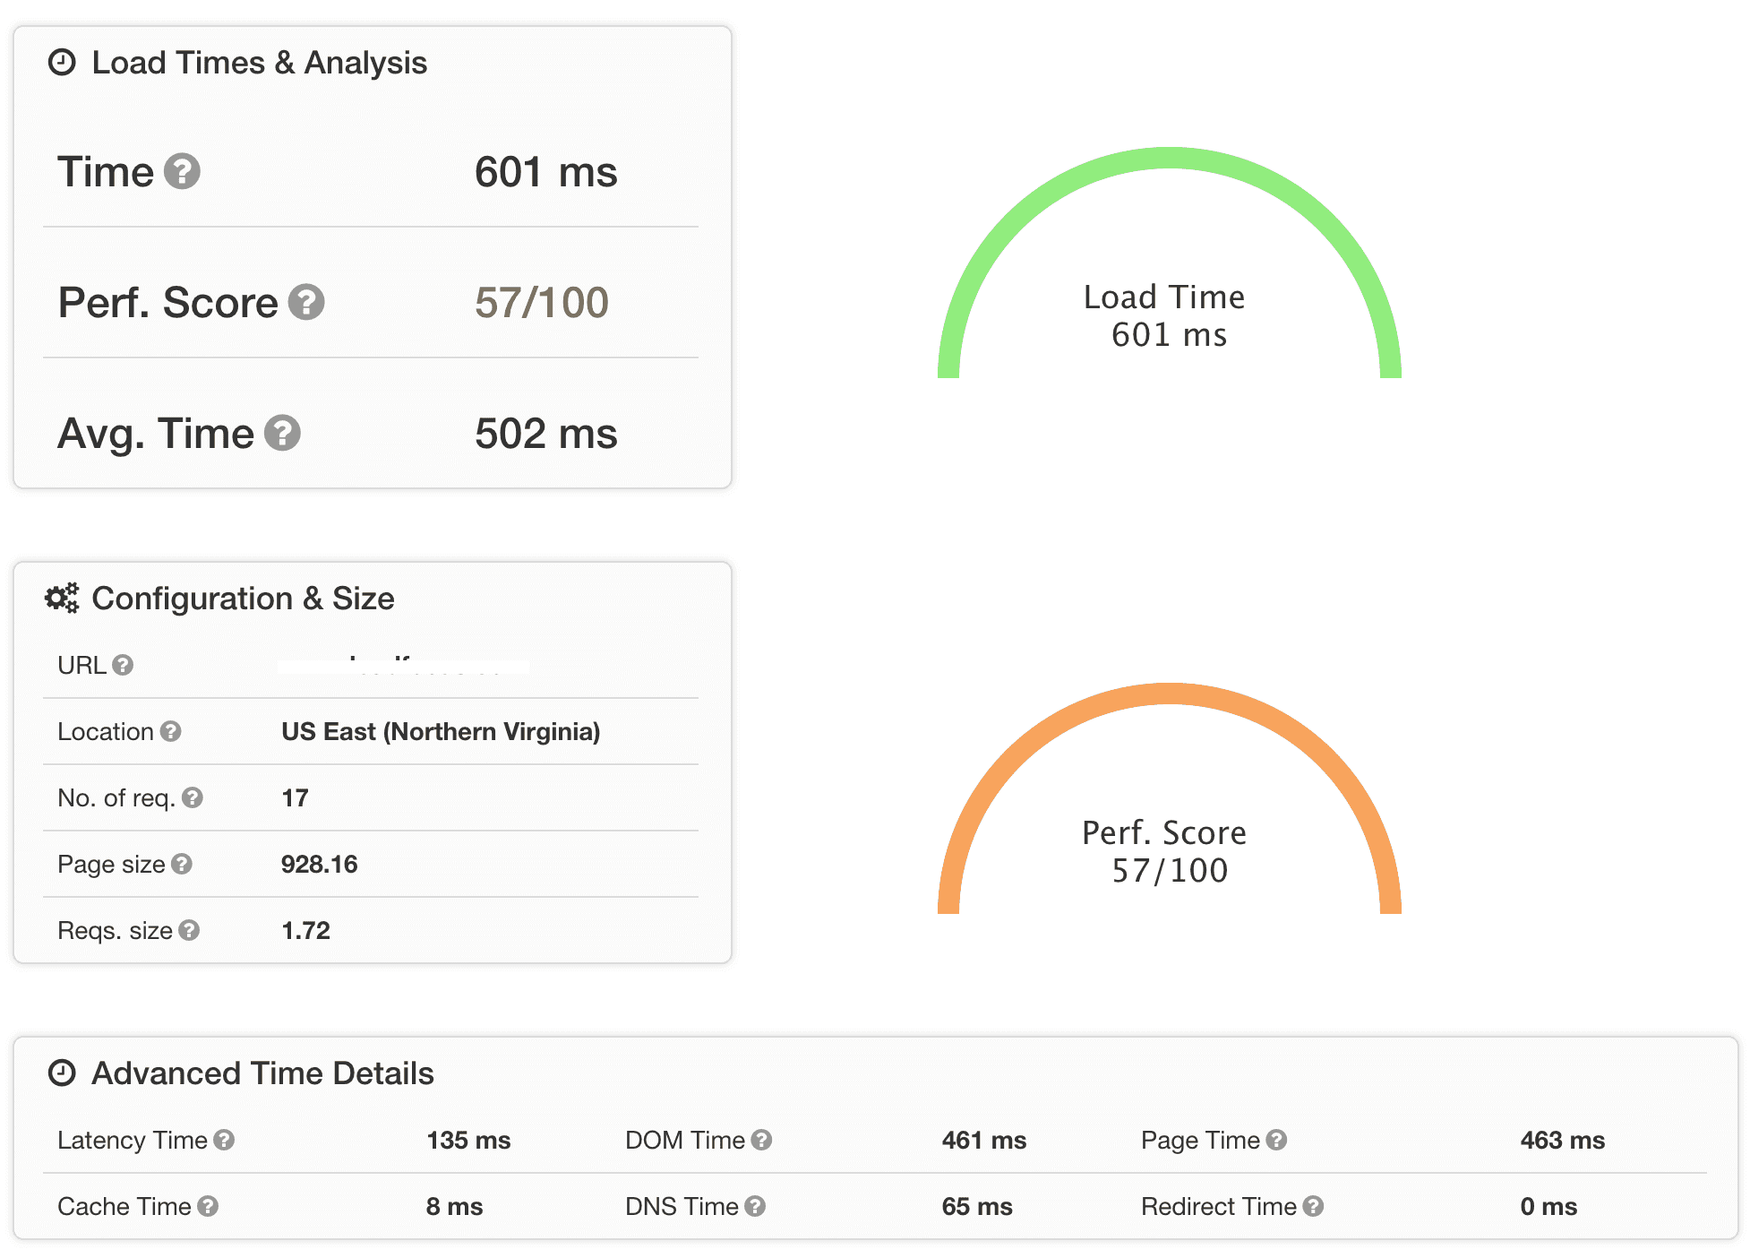Click the help icon next to Latency Time

tap(224, 1139)
